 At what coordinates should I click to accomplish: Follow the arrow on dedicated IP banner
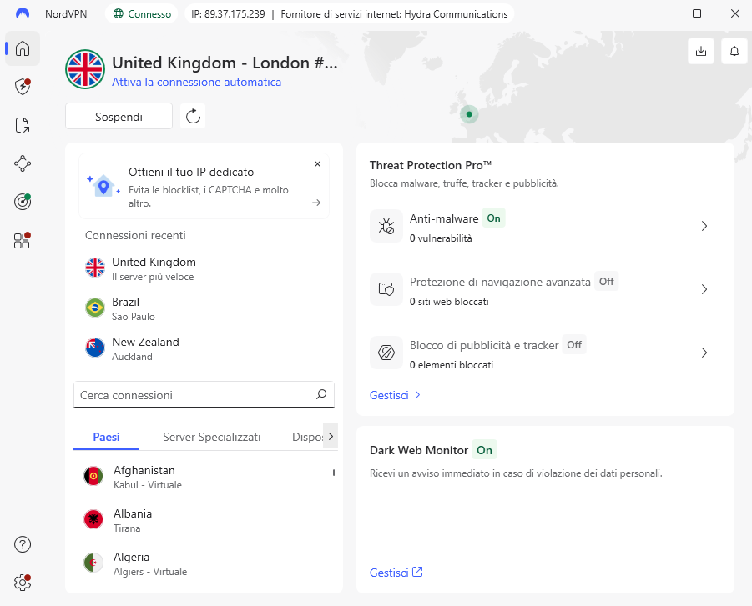pos(316,203)
